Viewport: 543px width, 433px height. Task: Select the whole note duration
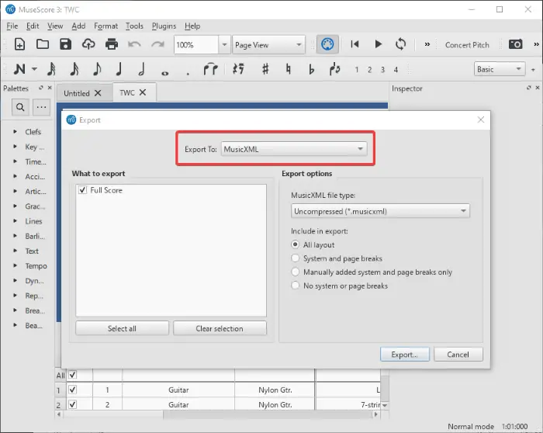click(x=165, y=73)
